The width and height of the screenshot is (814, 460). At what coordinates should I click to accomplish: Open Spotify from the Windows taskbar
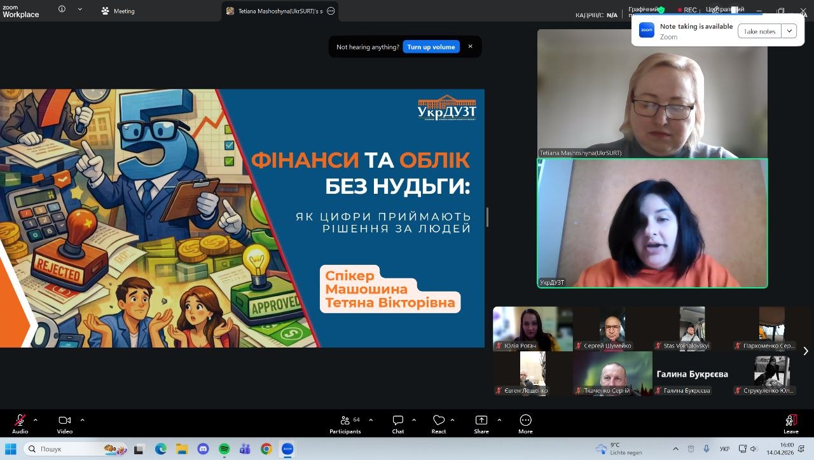224,449
